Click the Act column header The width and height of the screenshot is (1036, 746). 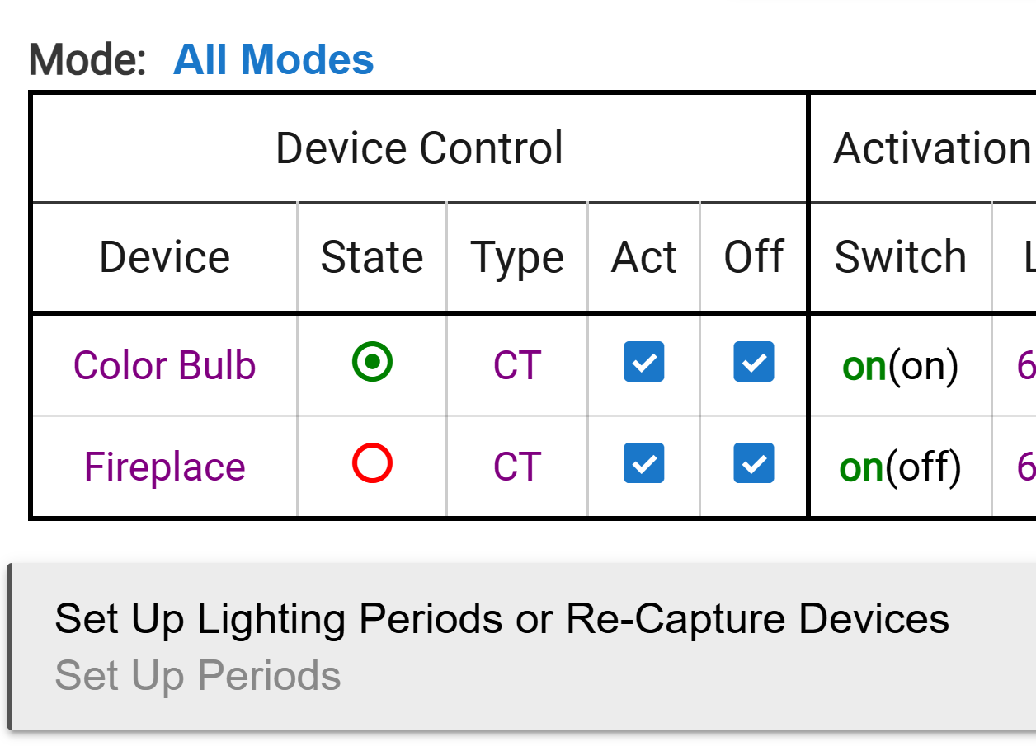(x=643, y=257)
